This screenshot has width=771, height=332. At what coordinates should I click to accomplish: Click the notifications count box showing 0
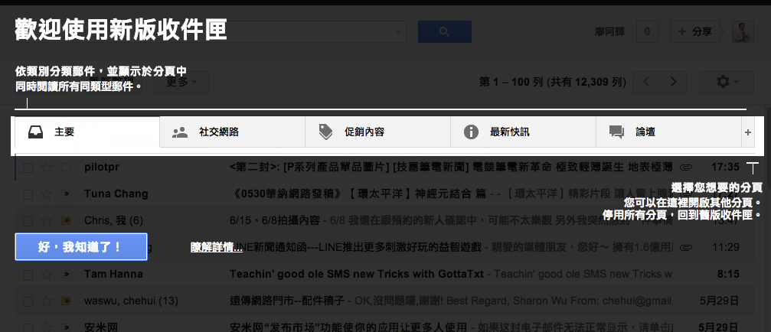click(x=647, y=32)
